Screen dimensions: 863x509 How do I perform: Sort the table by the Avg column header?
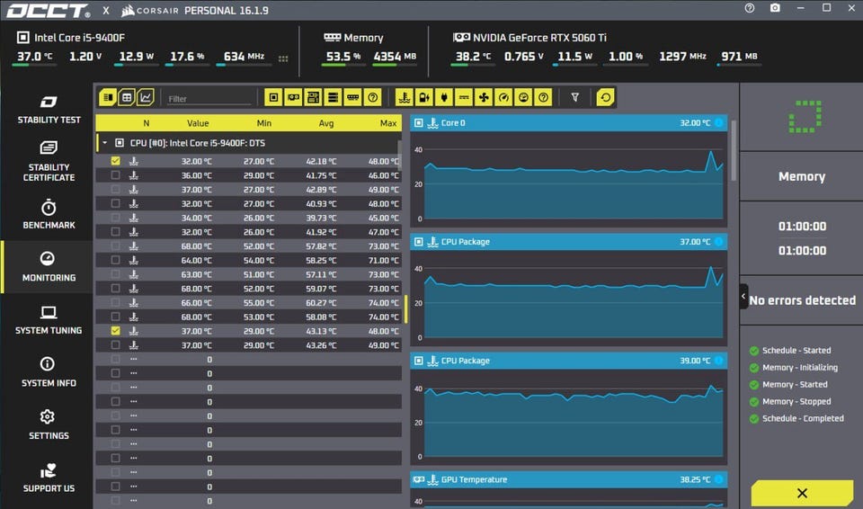[326, 123]
